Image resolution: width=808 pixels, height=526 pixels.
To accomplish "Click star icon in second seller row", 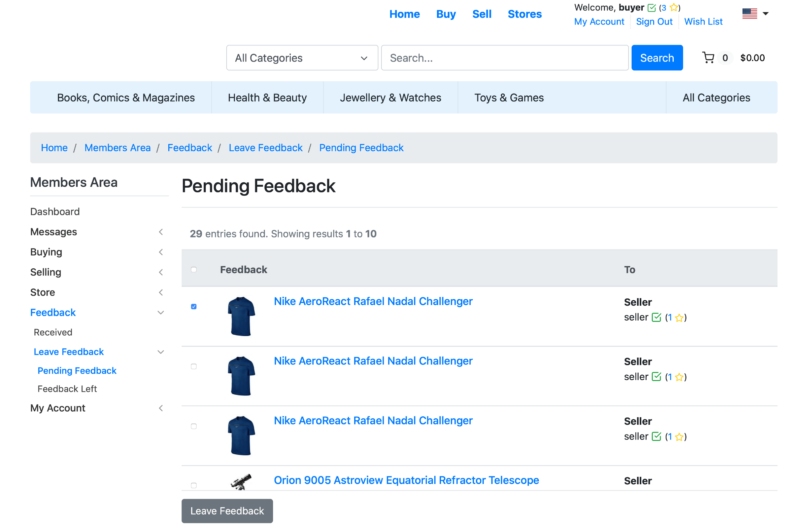I will tap(679, 377).
